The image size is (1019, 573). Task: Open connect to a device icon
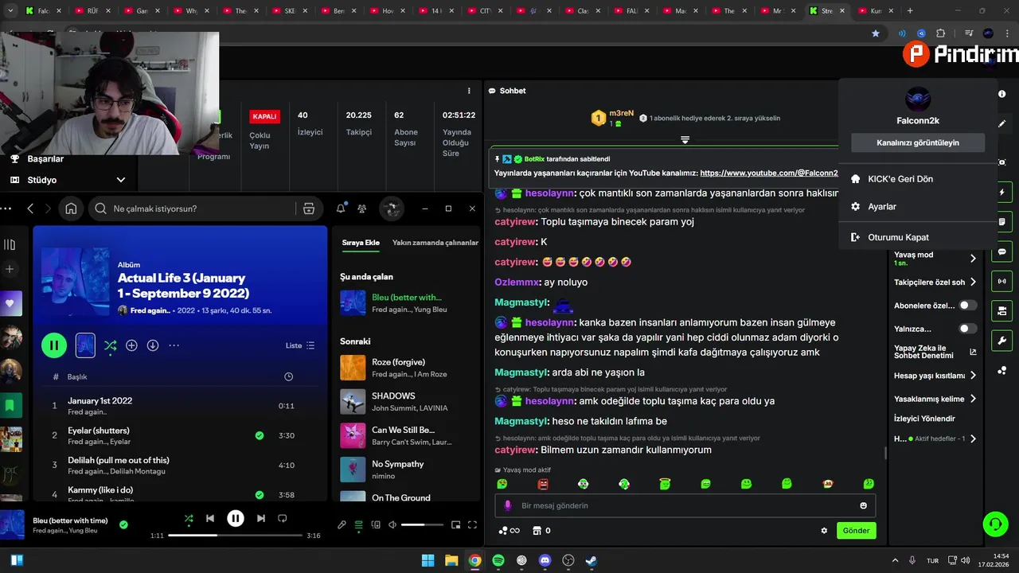click(376, 525)
